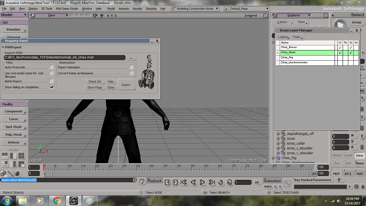Image resolution: width=366 pixels, height=206 pixels.
Task: Click the marked-parameters icon right of Key Marked Parameters
Action: coord(339,180)
